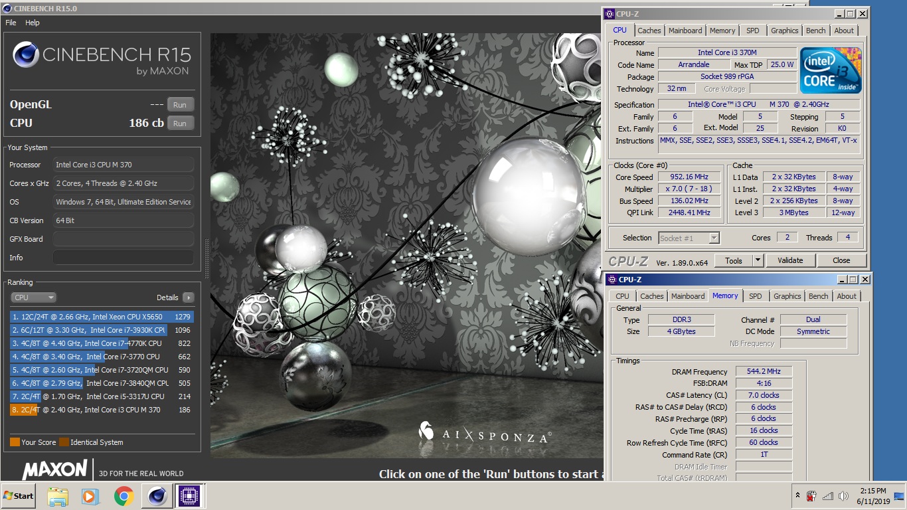Open Windows Explorer from taskbar
Image resolution: width=907 pixels, height=510 pixels.
pyautogui.click(x=58, y=496)
